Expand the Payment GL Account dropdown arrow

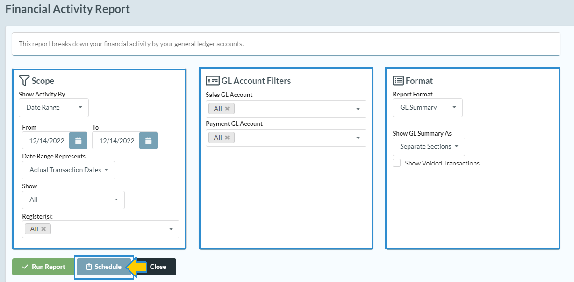click(x=358, y=138)
